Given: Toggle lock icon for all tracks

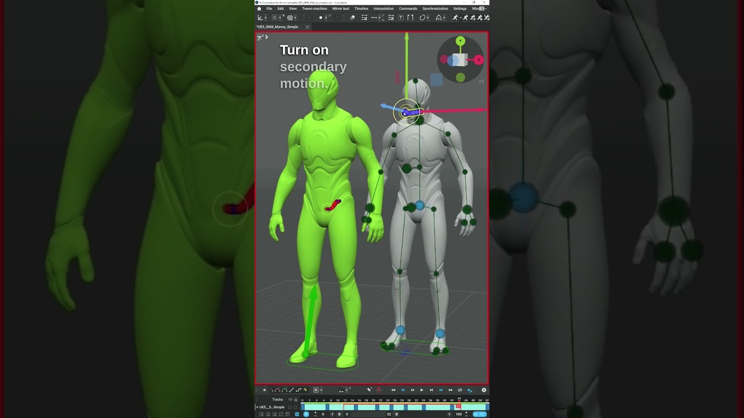Looking at the screenshot, I should click(x=296, y=399).
